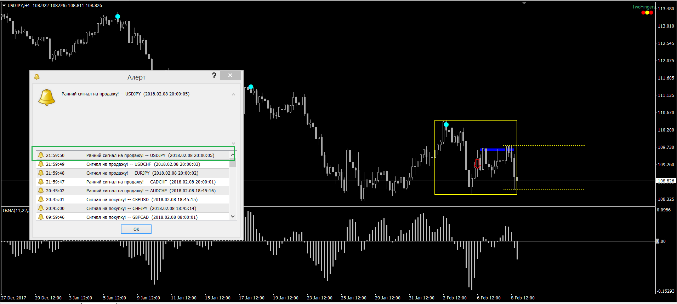The image size is (677, 304).
Task: Click the 20:45:02 time cell
Action: point(55,191)
